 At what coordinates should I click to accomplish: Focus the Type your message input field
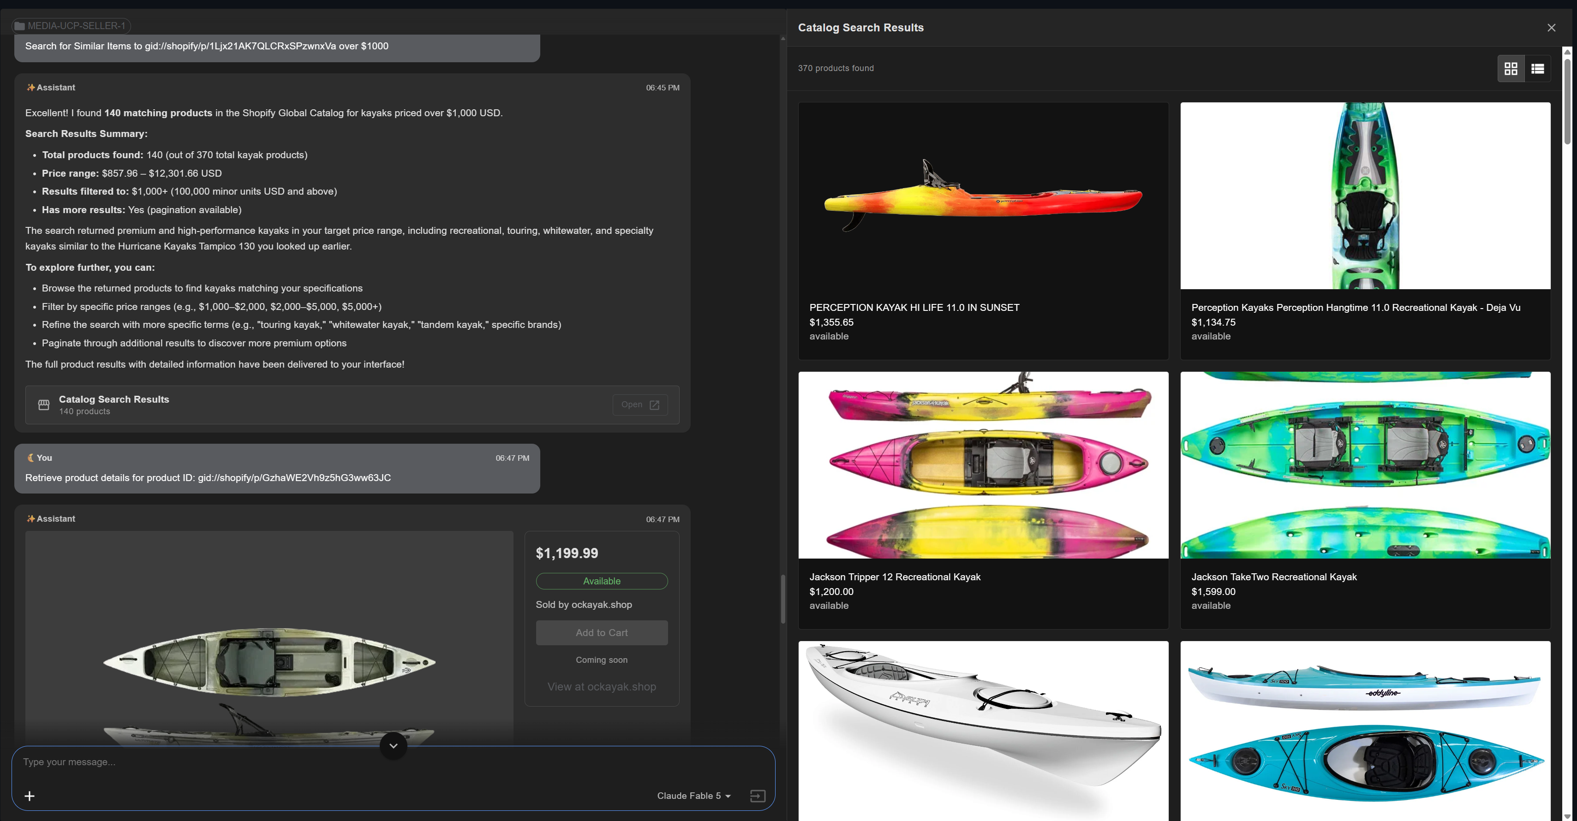pos(393,762)
